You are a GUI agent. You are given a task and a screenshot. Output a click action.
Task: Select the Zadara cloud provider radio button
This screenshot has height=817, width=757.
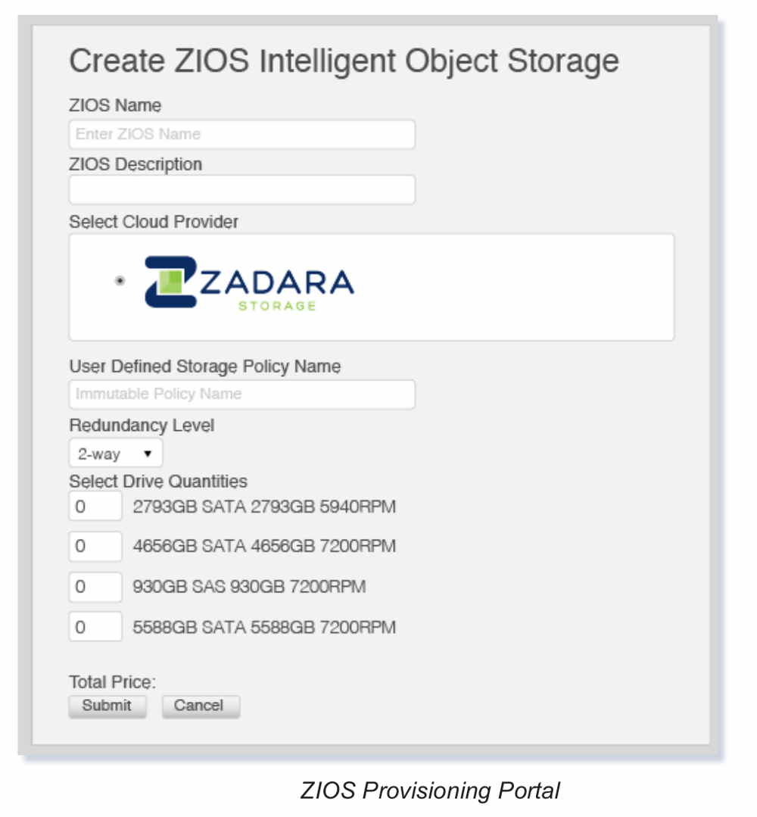[120, 280]
